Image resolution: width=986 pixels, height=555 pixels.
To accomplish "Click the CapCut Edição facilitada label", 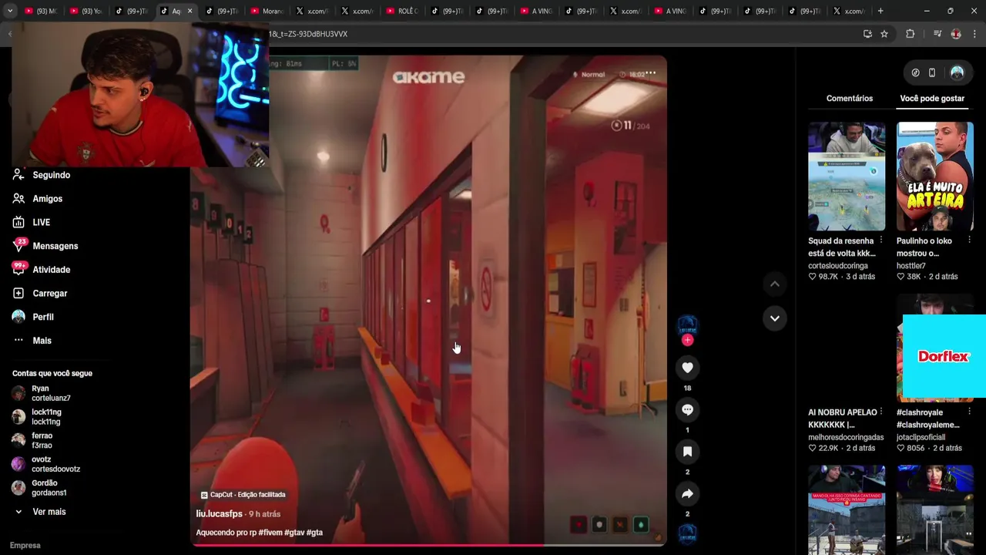I will (x=243, y=495).
